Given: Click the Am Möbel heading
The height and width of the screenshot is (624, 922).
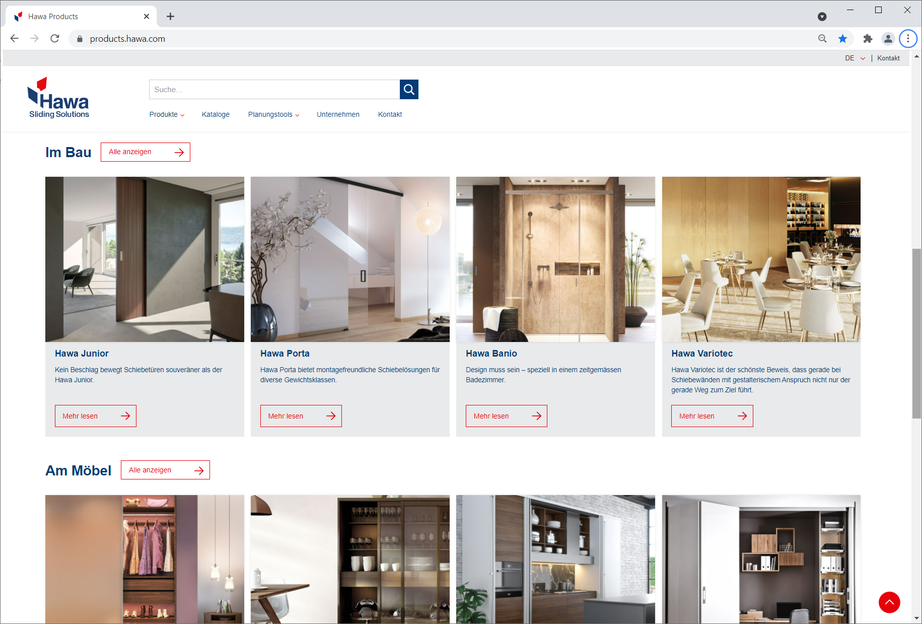Looking at the screenshot, I should (x=79, y=470).
